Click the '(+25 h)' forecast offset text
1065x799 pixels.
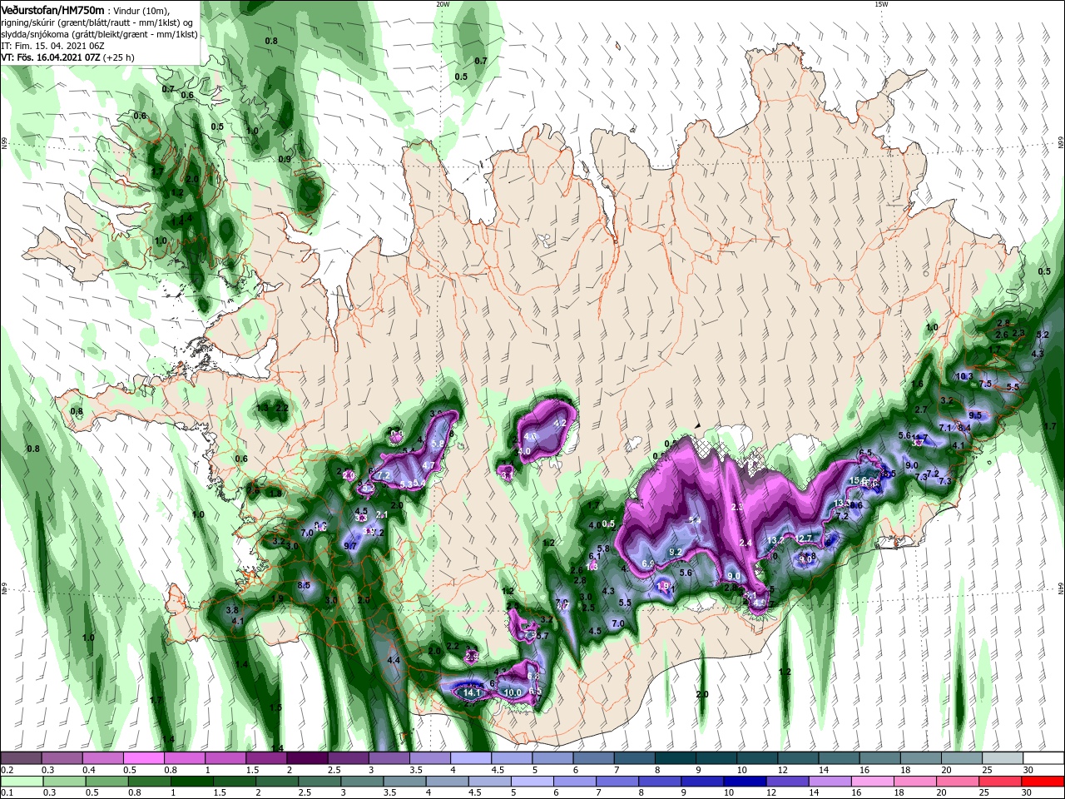118,57
